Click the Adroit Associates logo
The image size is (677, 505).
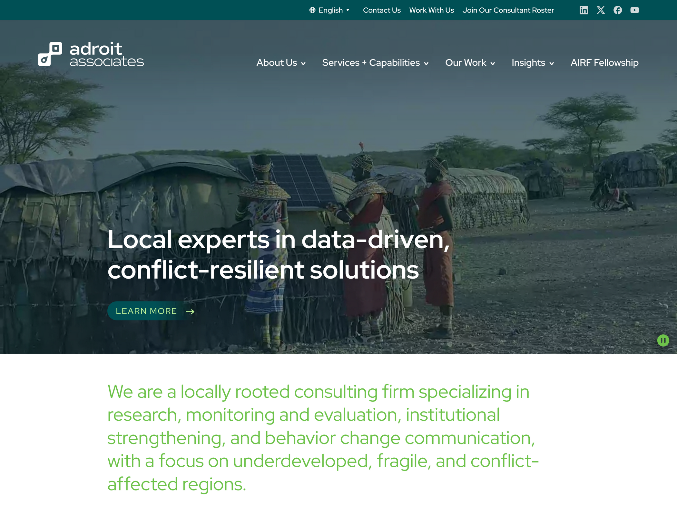(91, 54)
